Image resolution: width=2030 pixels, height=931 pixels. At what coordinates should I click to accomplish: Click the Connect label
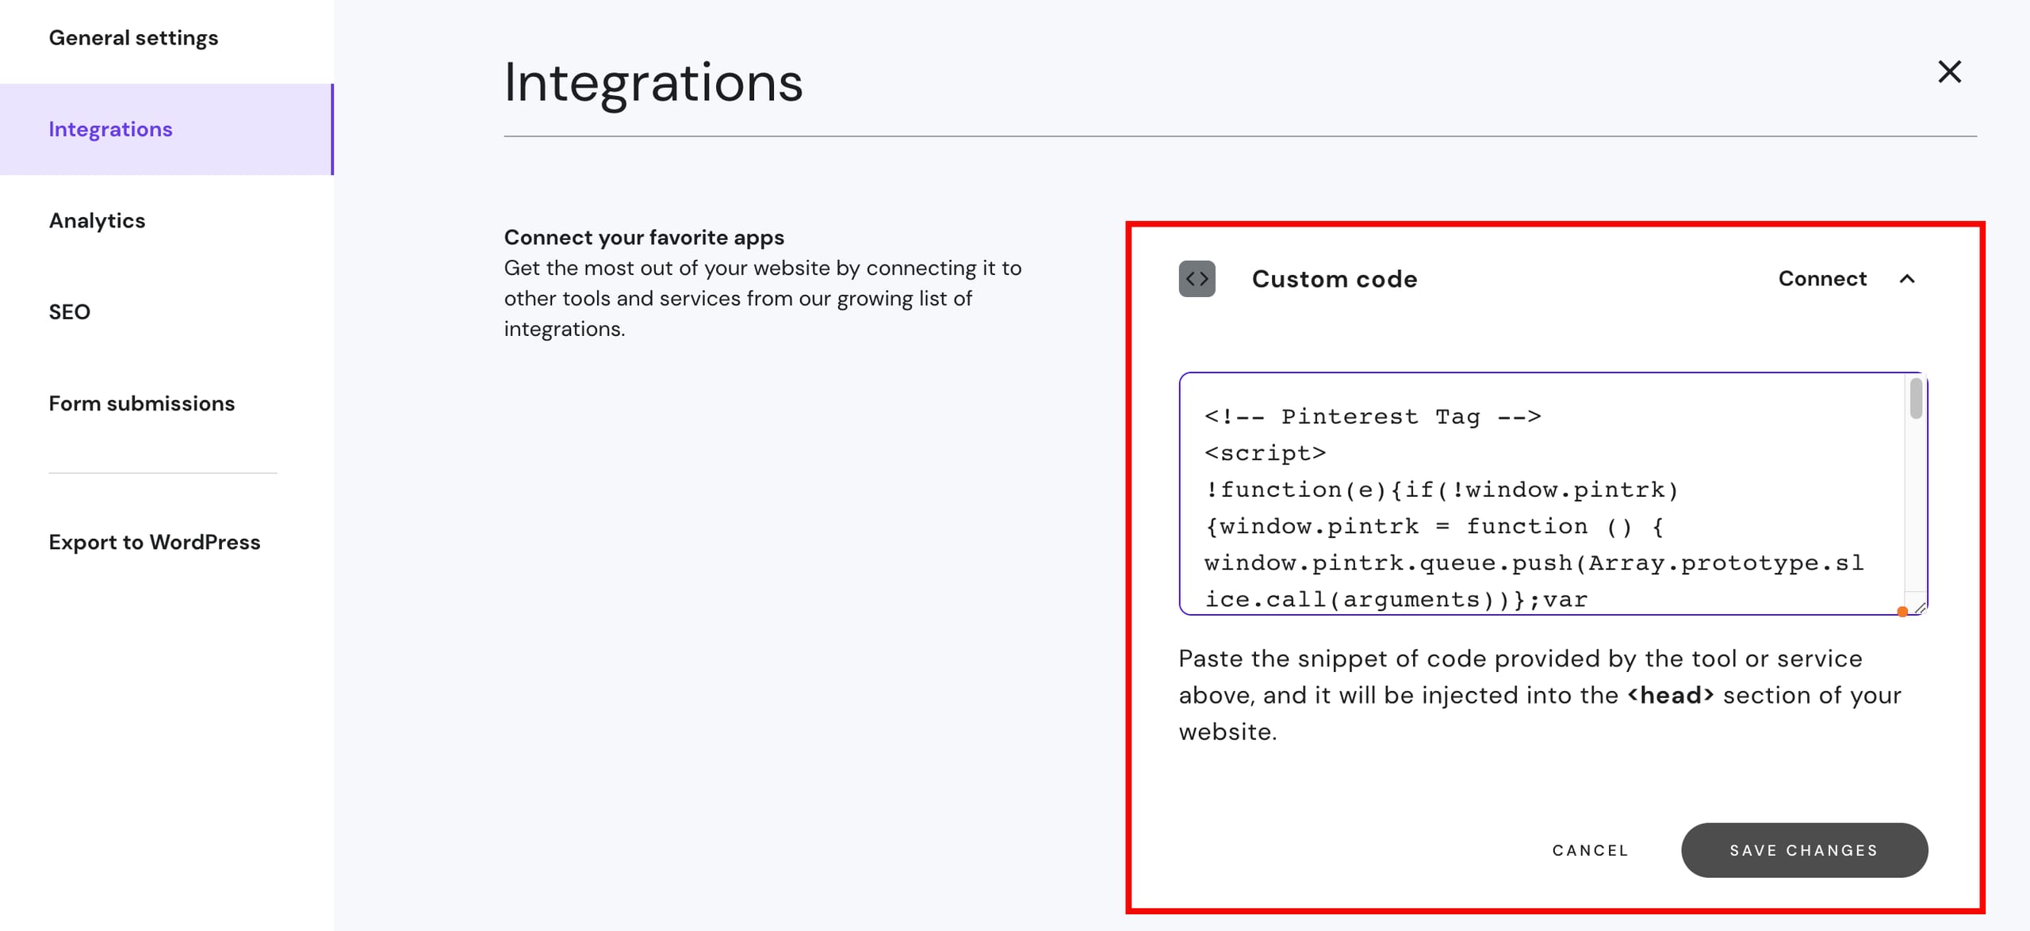[x=1822, y=279]
